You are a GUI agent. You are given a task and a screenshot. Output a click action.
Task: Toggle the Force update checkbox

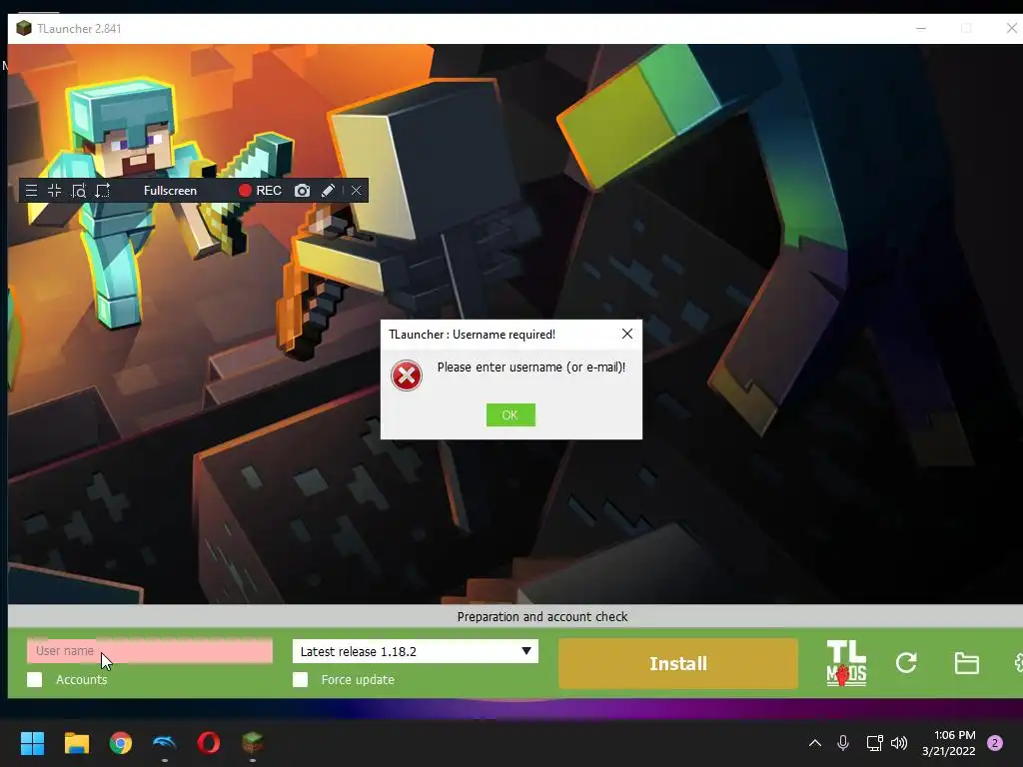[x=300, y=679]
